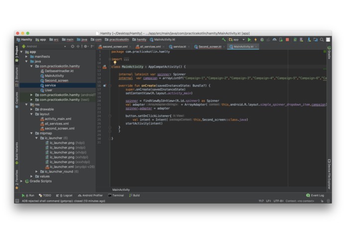The image size is (346, 246).
Task: Toggle the Favorites side panel
Action: coord(17,180)
